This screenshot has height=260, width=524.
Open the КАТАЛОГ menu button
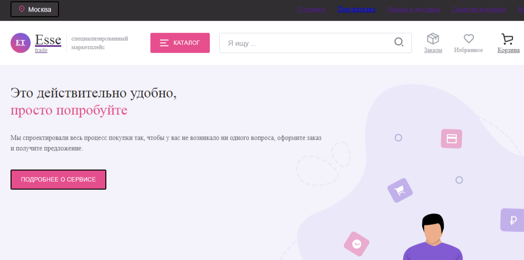pyautogui.click(x=180, y=43)
